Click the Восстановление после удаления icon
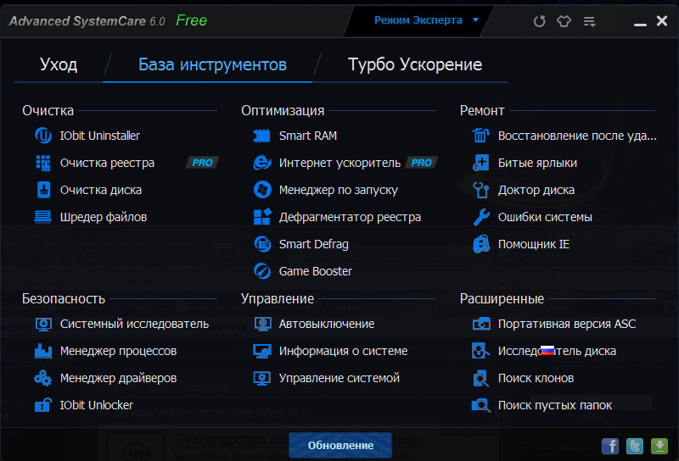679x461 pixels. (x=480, y=136)
